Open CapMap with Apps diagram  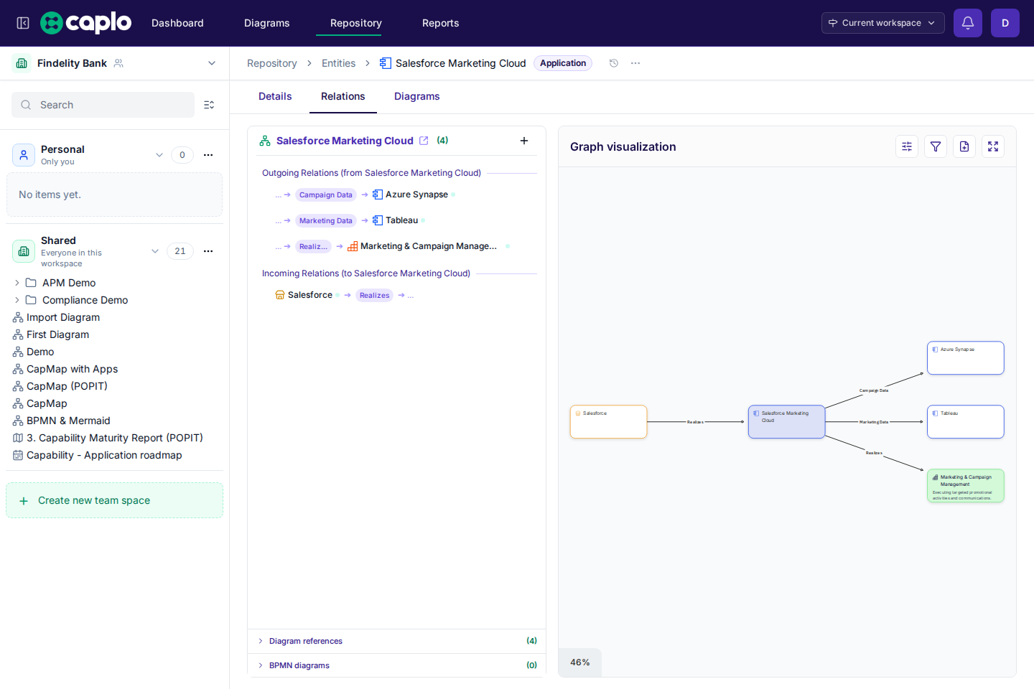(x=72, y=369)
